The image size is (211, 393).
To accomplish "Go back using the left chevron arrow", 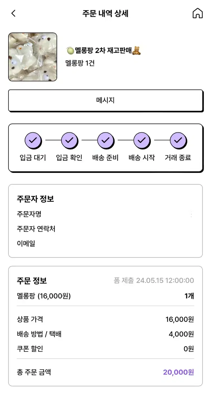I will (13, 13).
